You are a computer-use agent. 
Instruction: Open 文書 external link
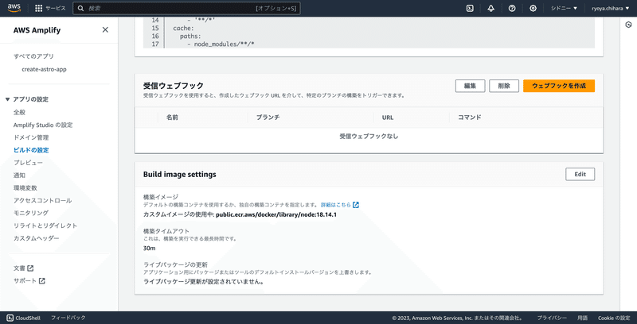pyautogui.click(x=23, y=268)
